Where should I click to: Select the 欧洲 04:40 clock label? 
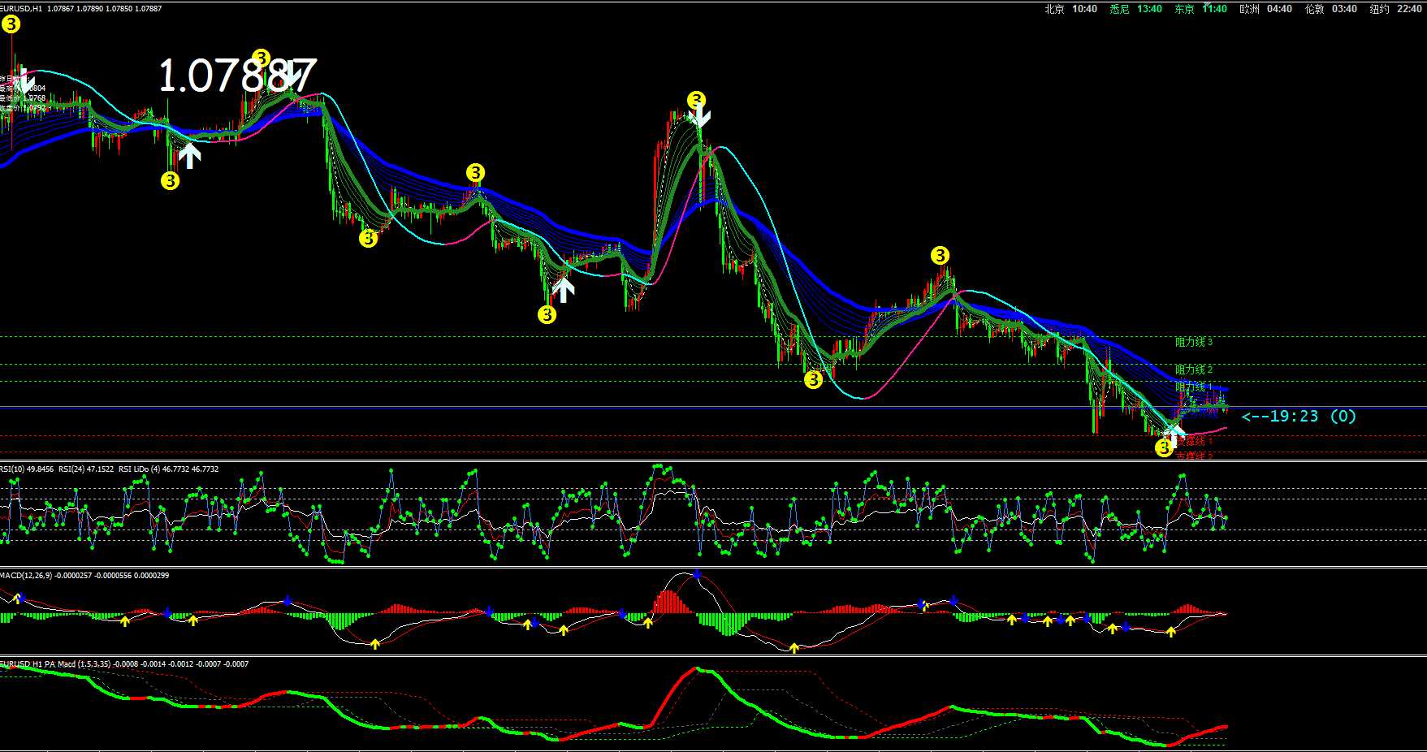[1265, 9]
